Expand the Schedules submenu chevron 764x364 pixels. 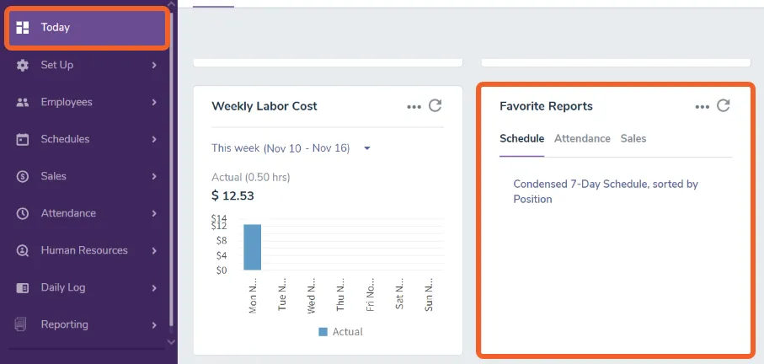point(154,139)
